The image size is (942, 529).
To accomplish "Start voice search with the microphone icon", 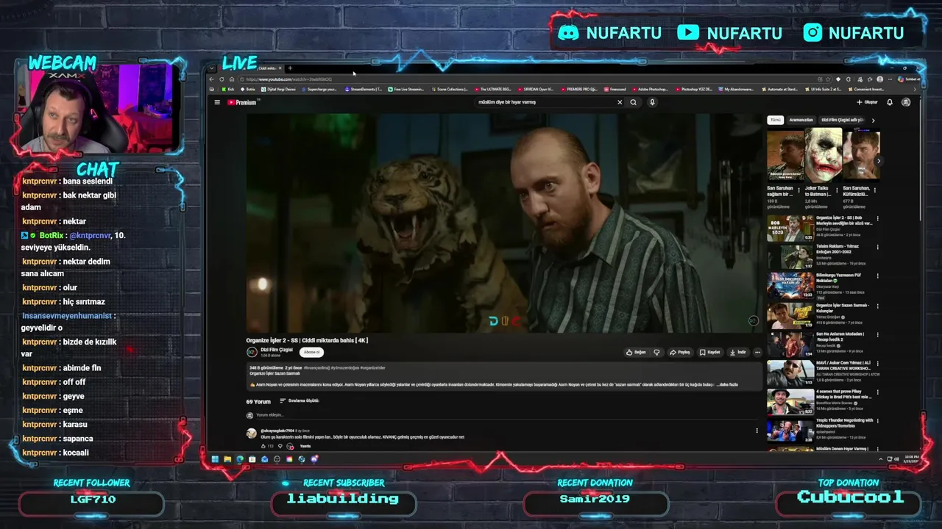I will pos(652,102).
